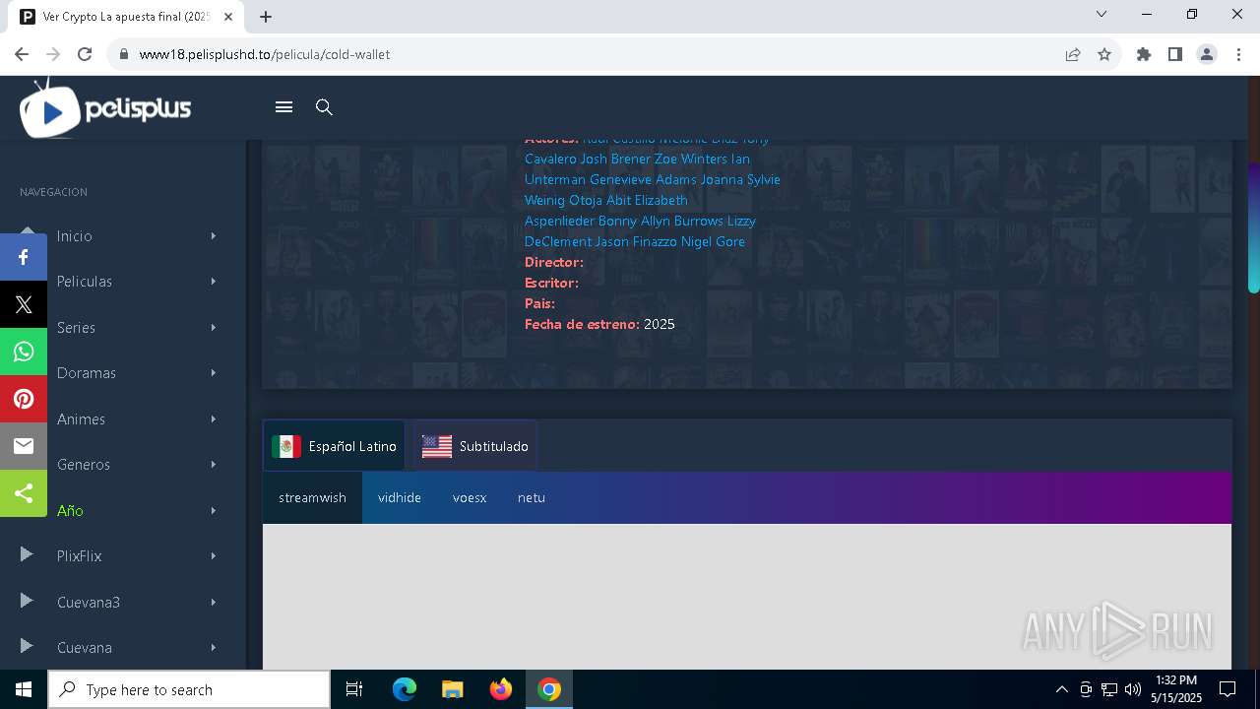Click the browser address bar URL
This screenshot has height=709, width=1260.
click(265, 54)
